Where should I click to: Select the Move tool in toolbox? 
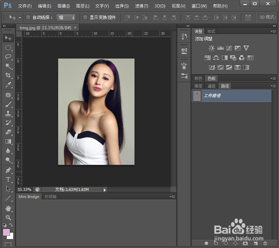click(x=8, y=38)
